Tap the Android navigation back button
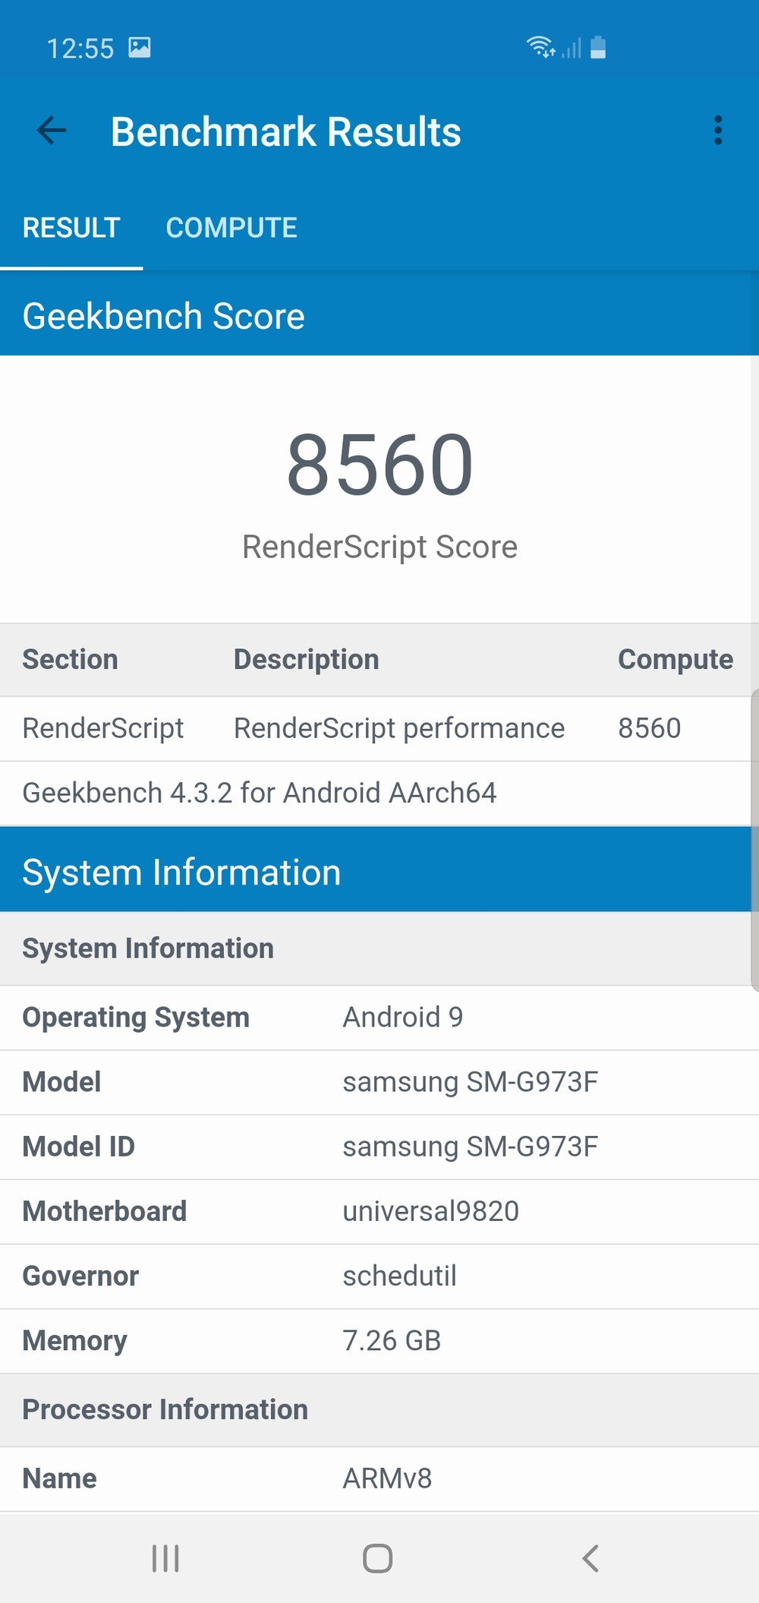The width and height of the screenshot is (759, 1603). click(591, 1558)
